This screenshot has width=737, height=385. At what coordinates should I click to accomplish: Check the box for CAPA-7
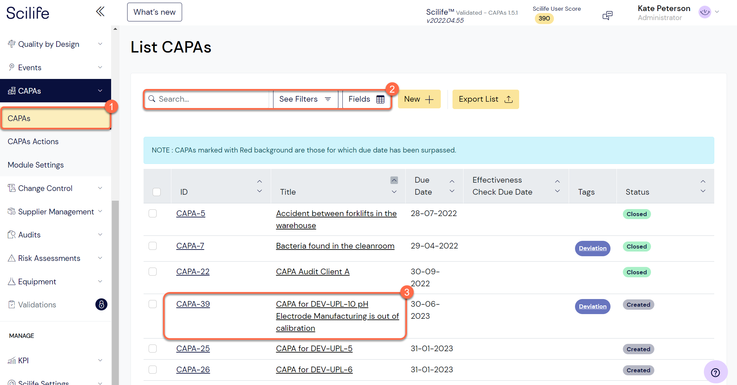point(153,246)
